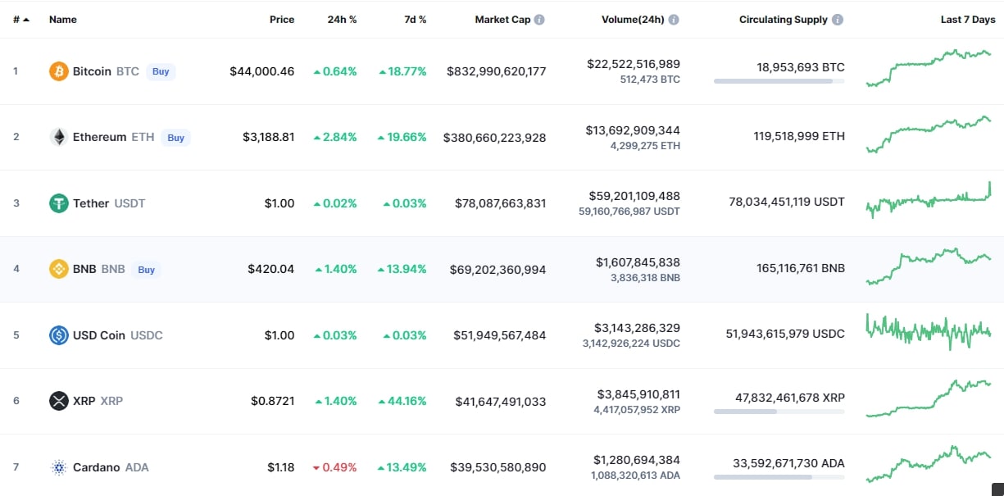Click XRP circulating supply progress bar

point(779,412)
